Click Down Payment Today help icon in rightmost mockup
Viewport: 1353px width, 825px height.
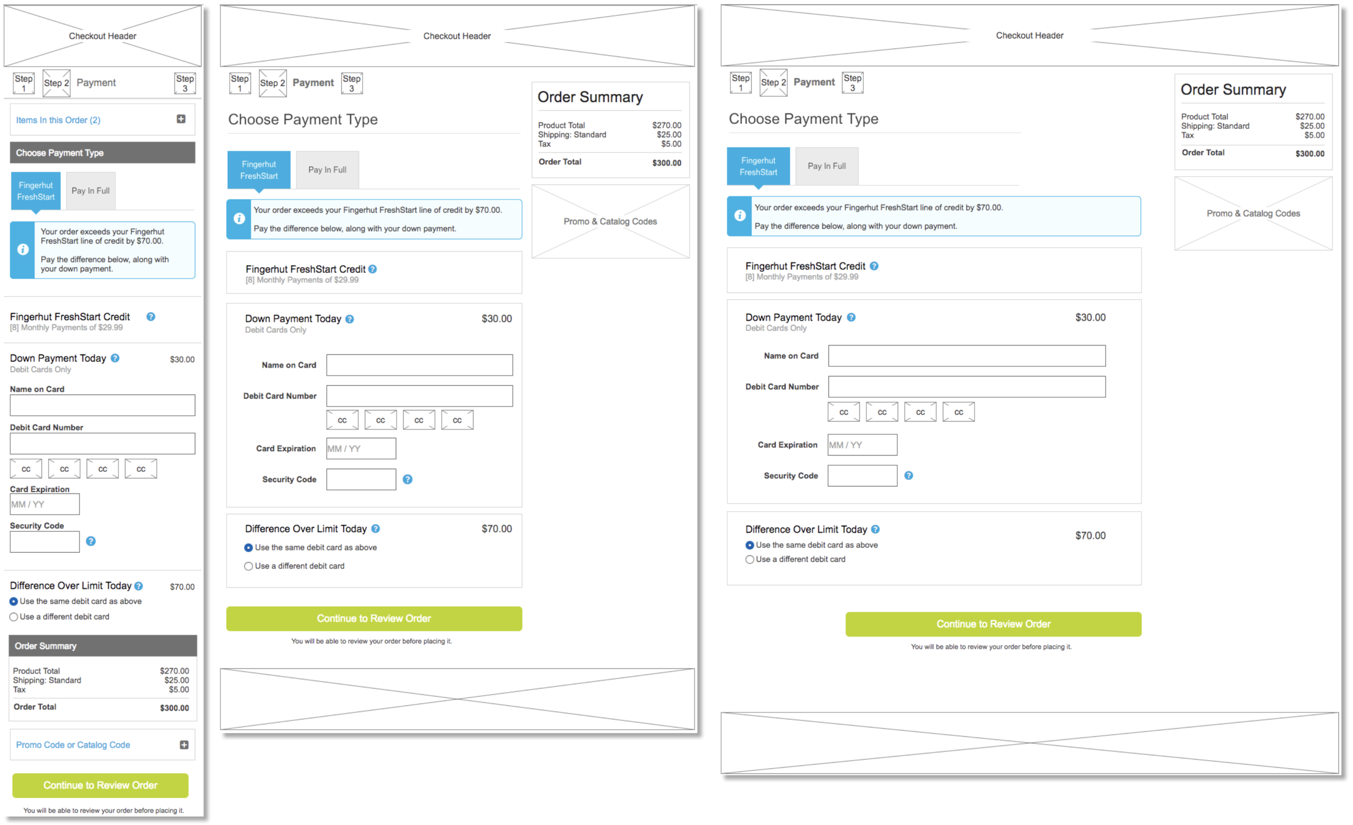click(x=851, y=317)
